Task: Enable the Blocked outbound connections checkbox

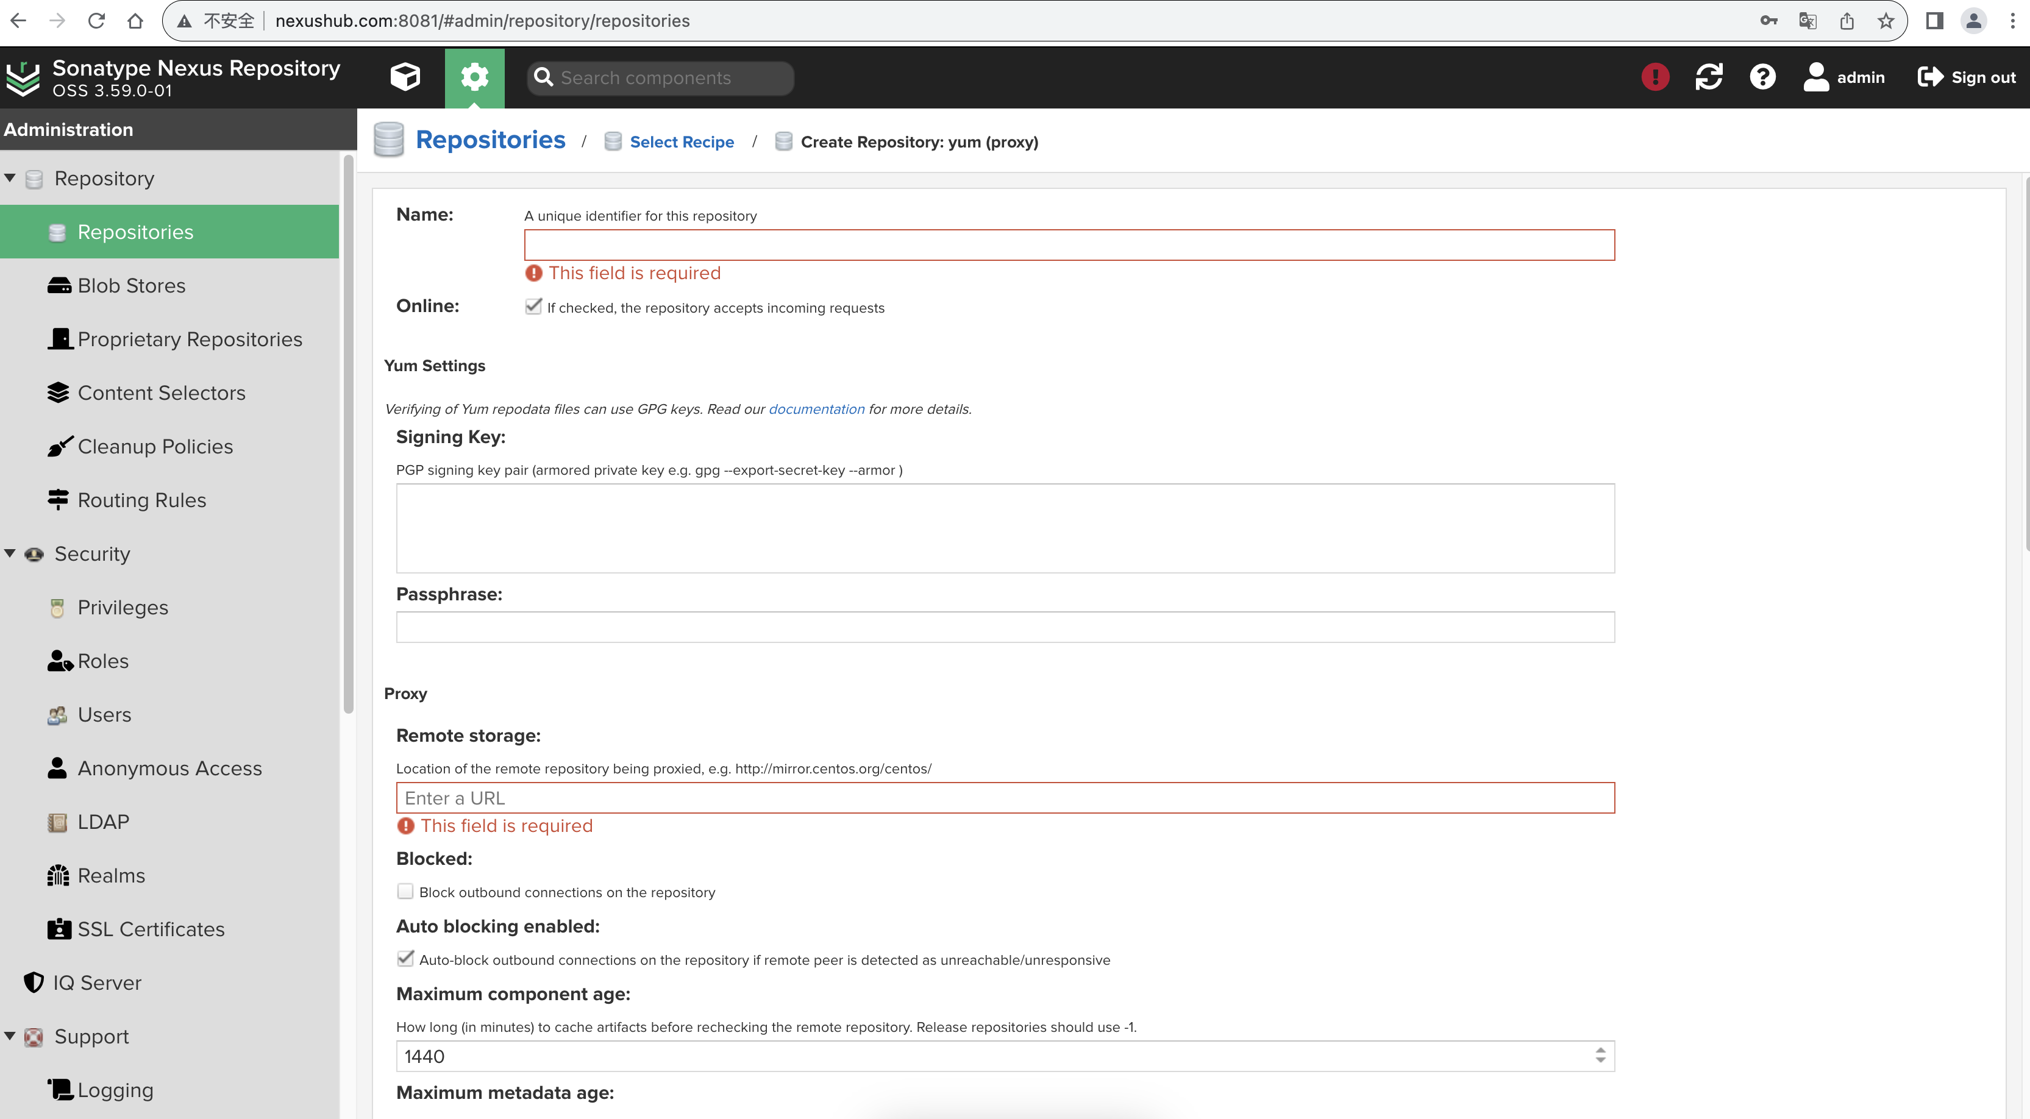Action: coord(405,890)
